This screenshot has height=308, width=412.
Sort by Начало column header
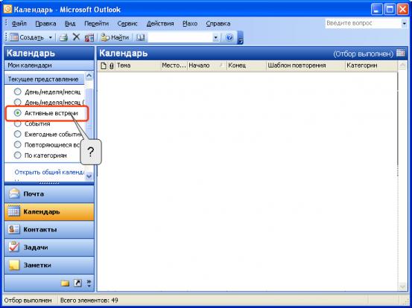207,65
